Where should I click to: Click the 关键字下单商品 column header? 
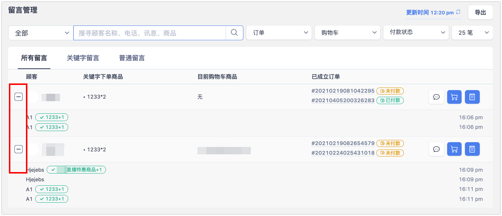[103, 77]
